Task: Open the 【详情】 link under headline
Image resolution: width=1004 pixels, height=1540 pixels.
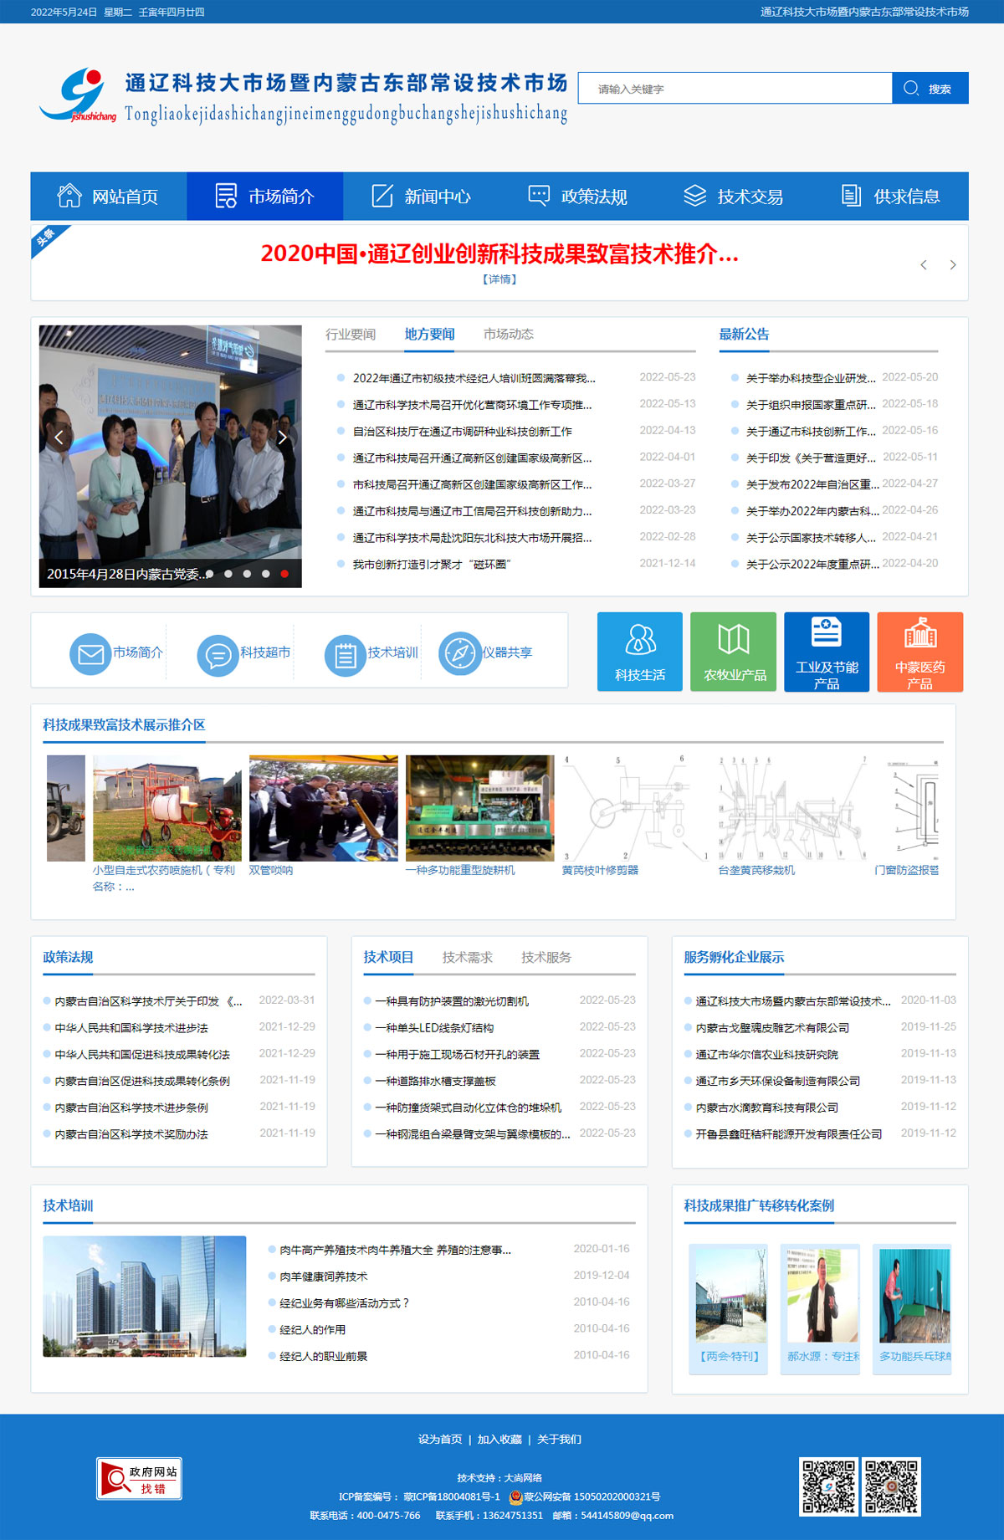Action: point(499,279)
